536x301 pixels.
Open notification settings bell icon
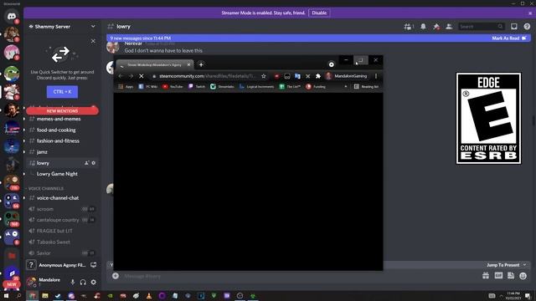point(423,26)
